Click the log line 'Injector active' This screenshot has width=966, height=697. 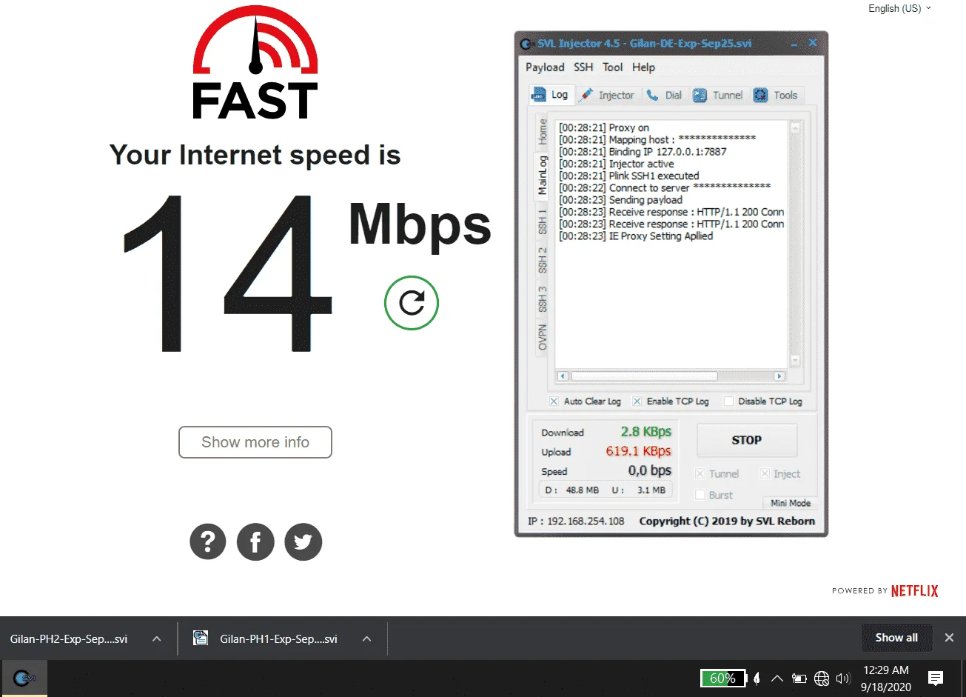pyautogui.click(x=616, y=164)
